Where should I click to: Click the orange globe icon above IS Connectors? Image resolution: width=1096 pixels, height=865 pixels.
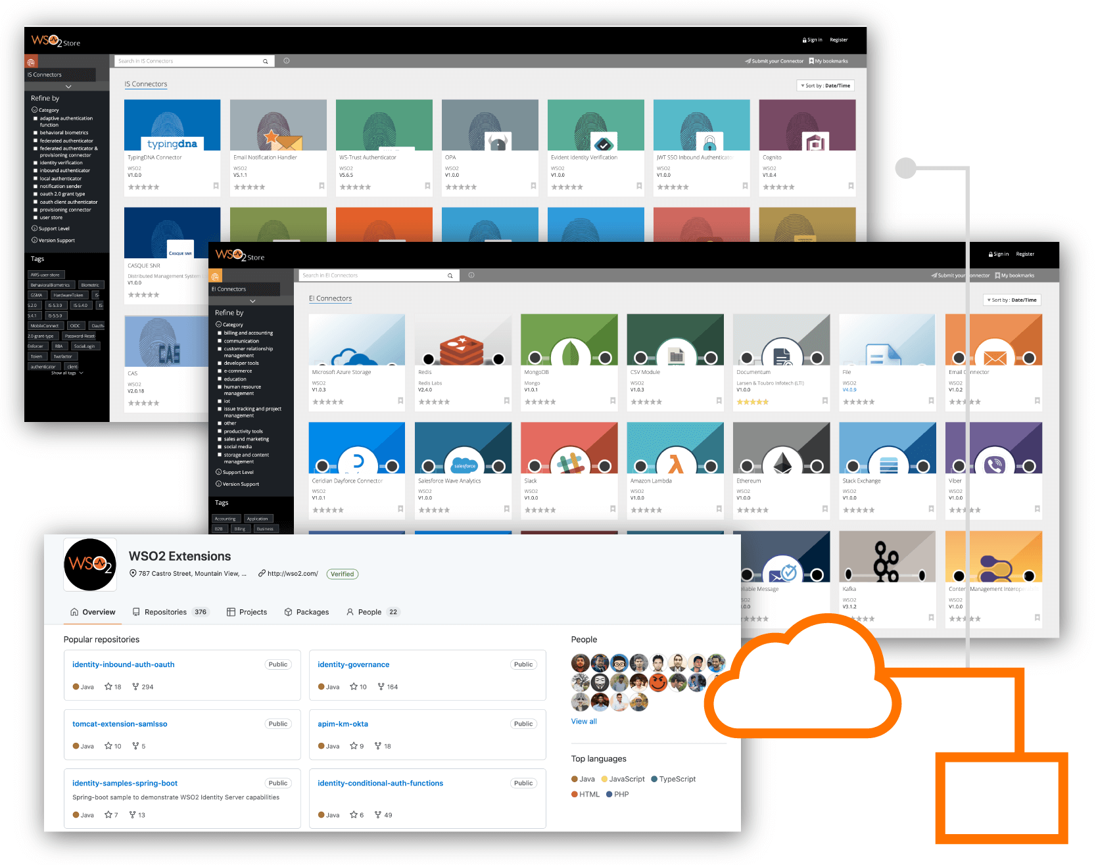[x=31, y=62]
